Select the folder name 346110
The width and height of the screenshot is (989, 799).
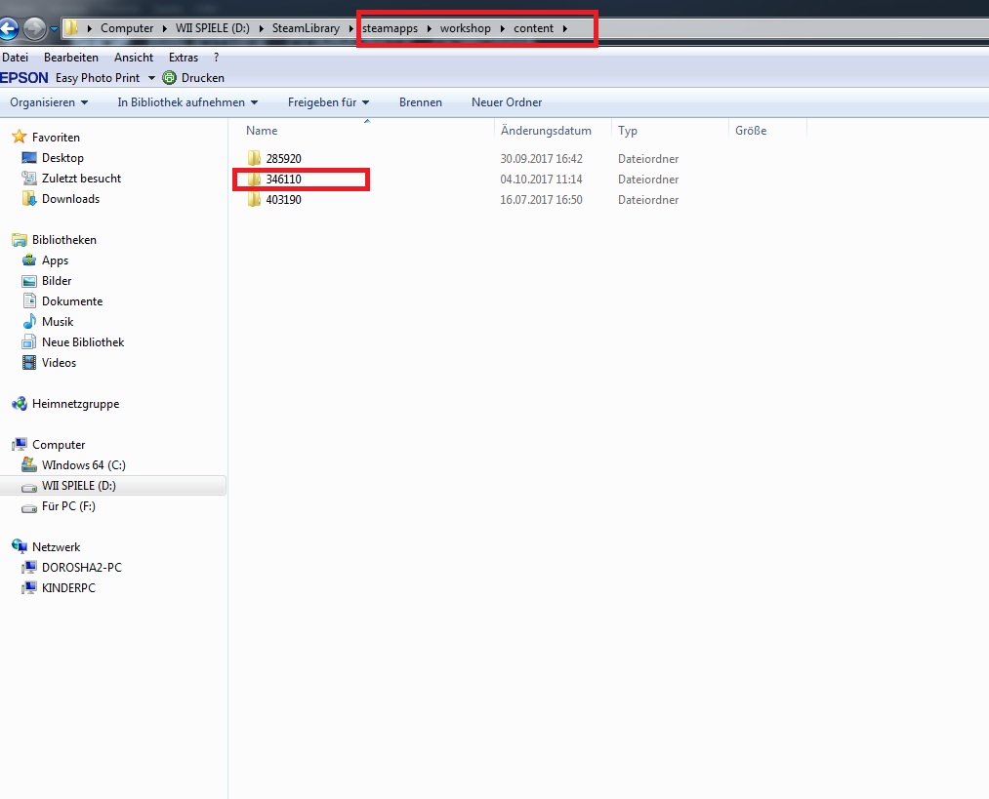pyautogui.click(x=284, y=179)
